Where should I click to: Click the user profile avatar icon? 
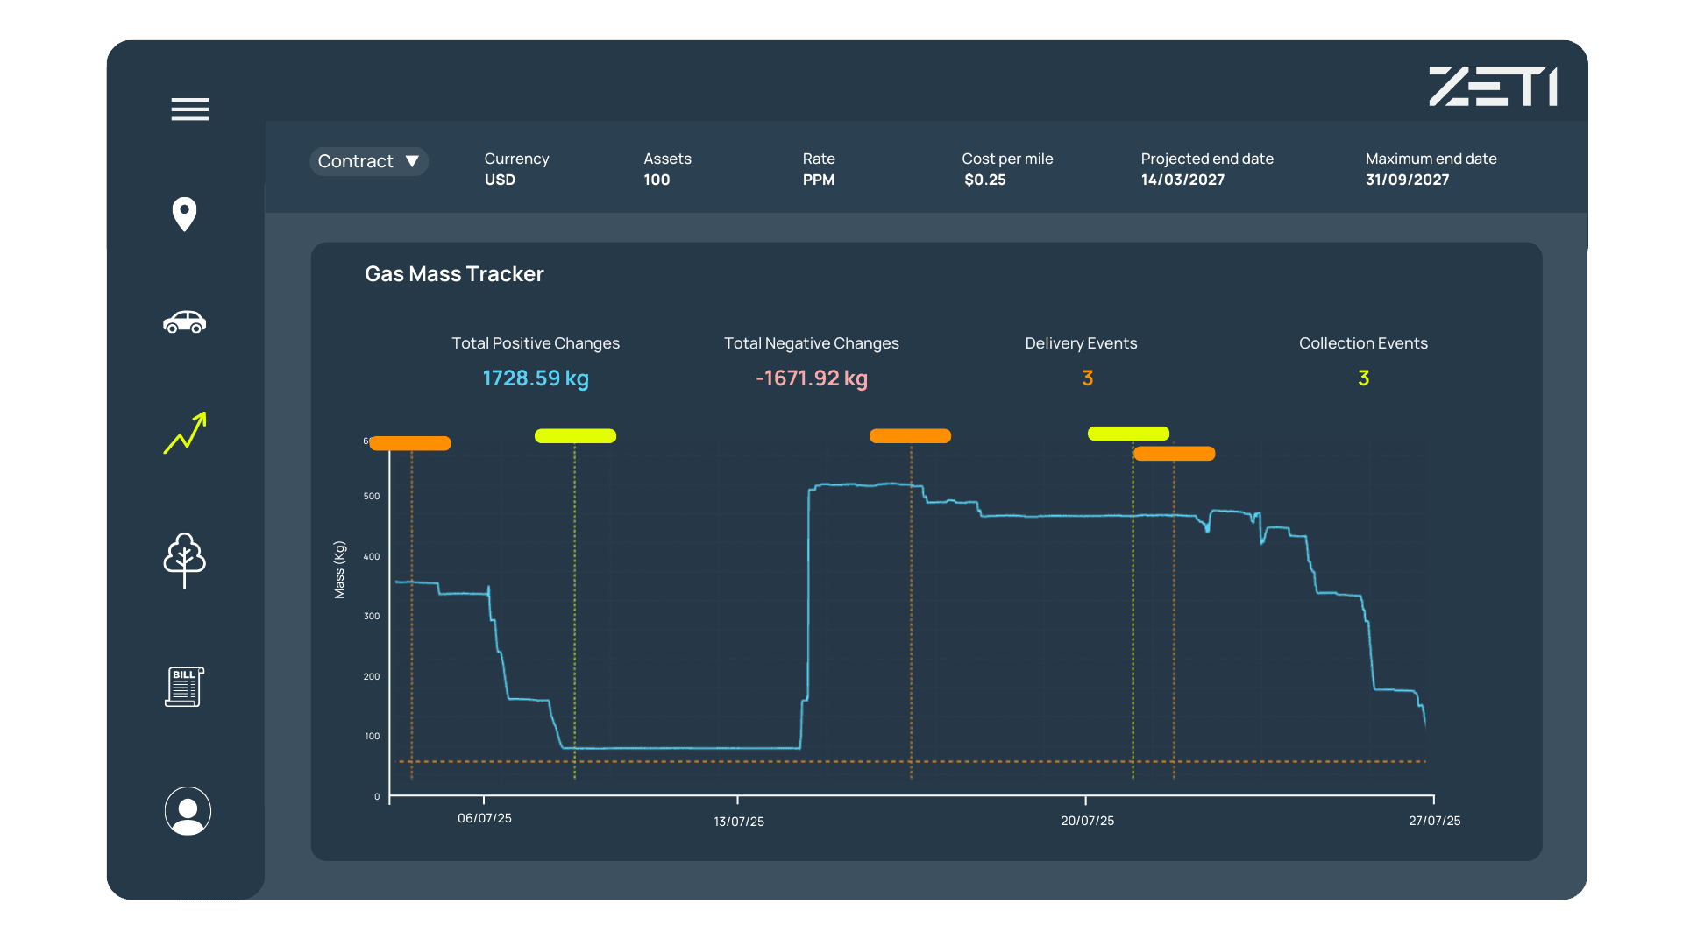coord(188,811)
